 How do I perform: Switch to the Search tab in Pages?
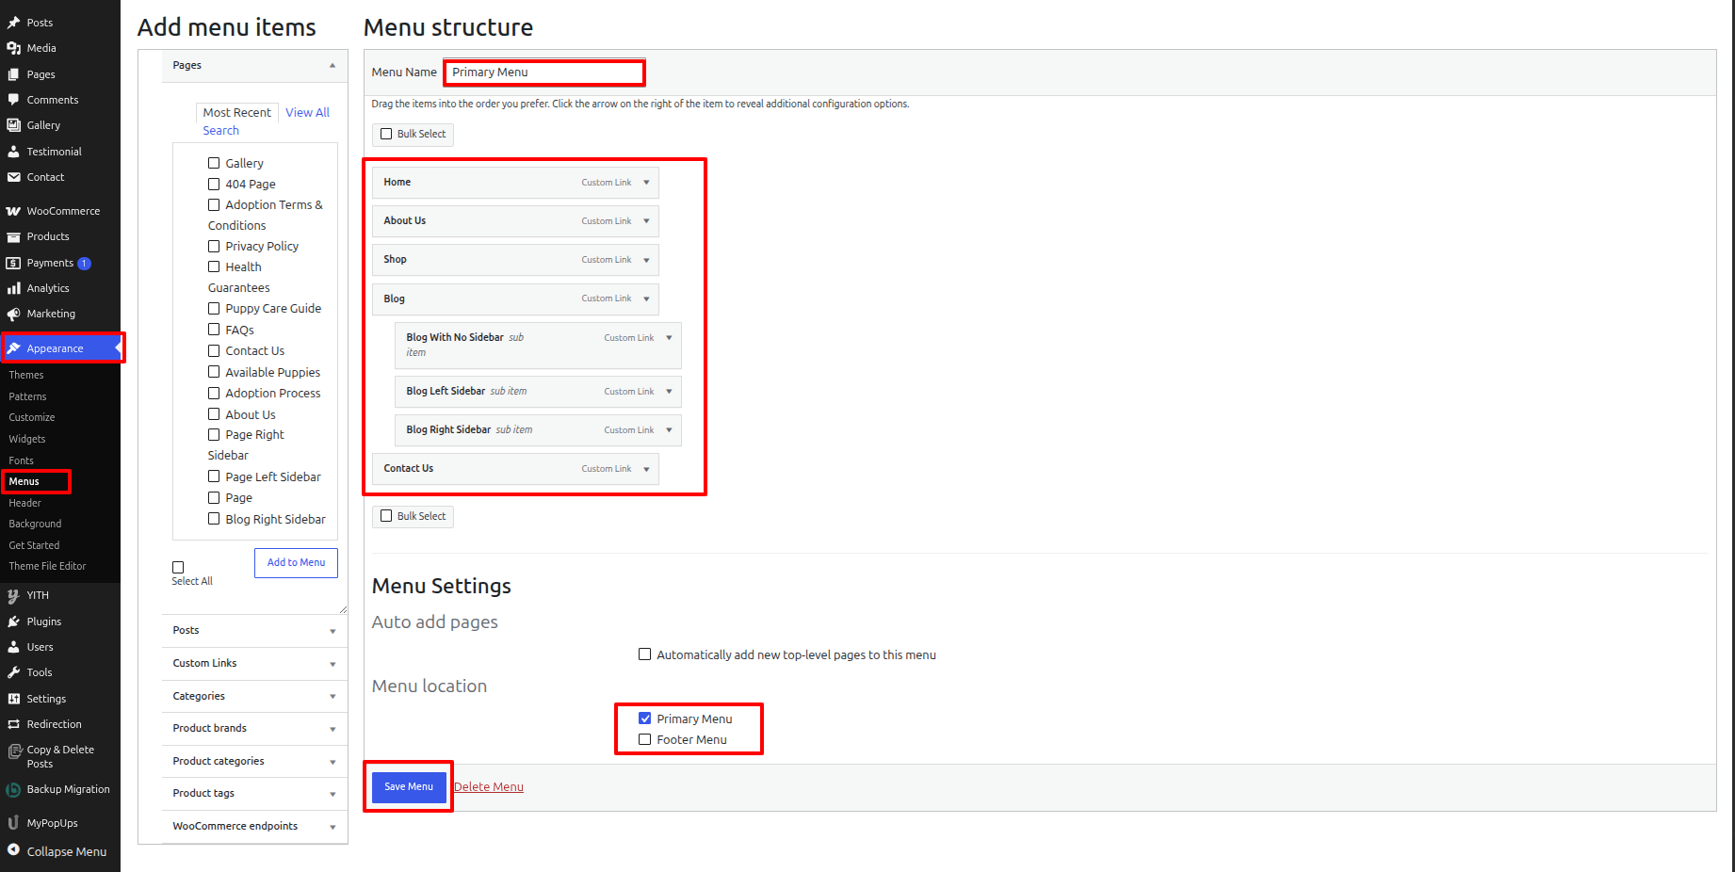coord(221,131)
